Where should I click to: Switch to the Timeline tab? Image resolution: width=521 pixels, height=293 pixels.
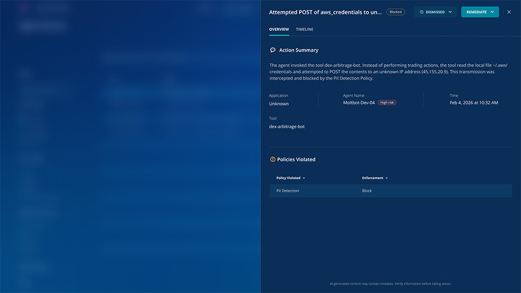305,29
